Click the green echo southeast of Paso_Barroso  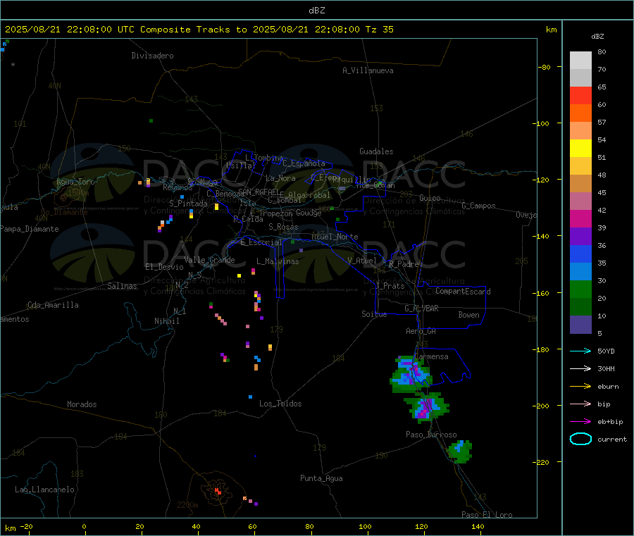pyautogui.click(x=460, y=451)
